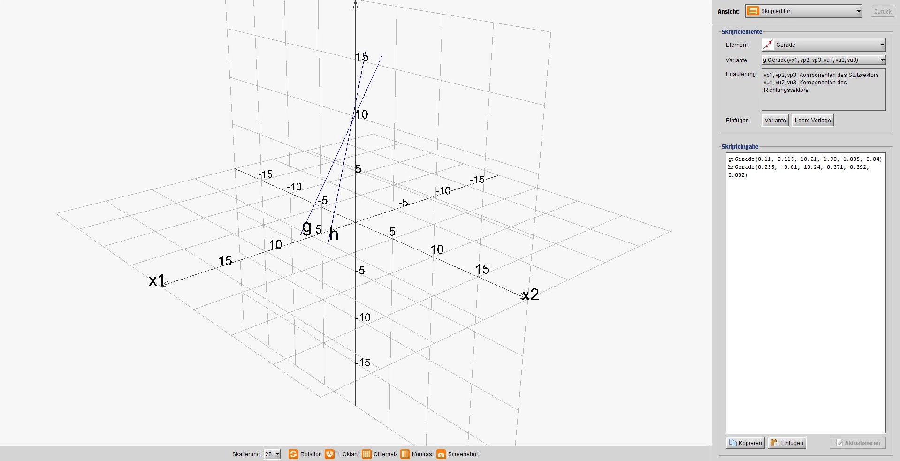Open the Skalierung dropdown
900x461 pixels.
click(272, 454)
